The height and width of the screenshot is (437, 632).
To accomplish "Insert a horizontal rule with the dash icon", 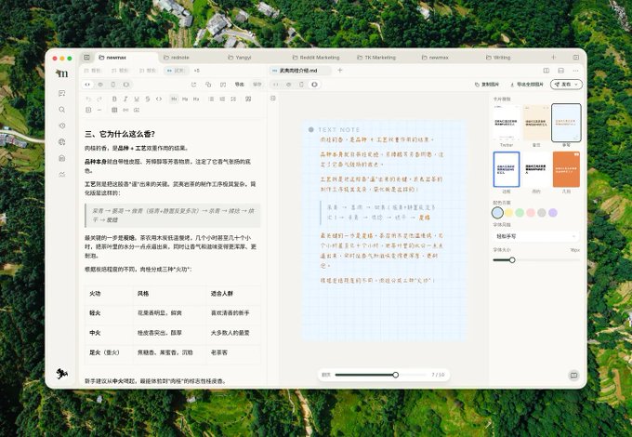I will [x=99, y=110].
